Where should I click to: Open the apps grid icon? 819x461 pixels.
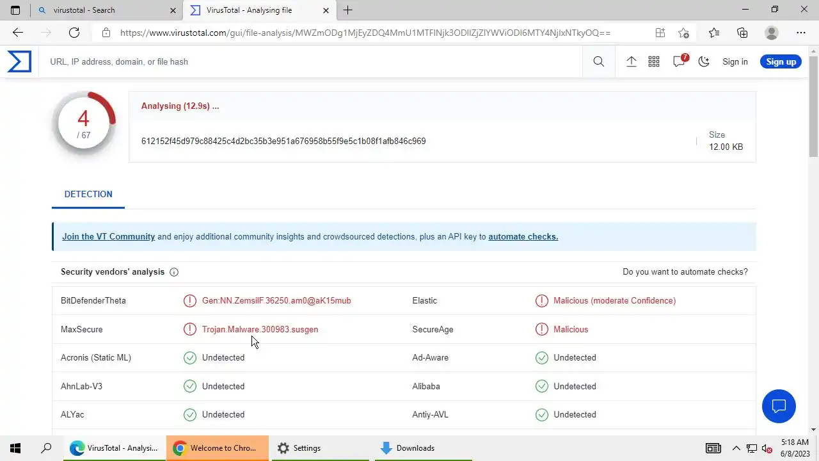click(654, 61)
